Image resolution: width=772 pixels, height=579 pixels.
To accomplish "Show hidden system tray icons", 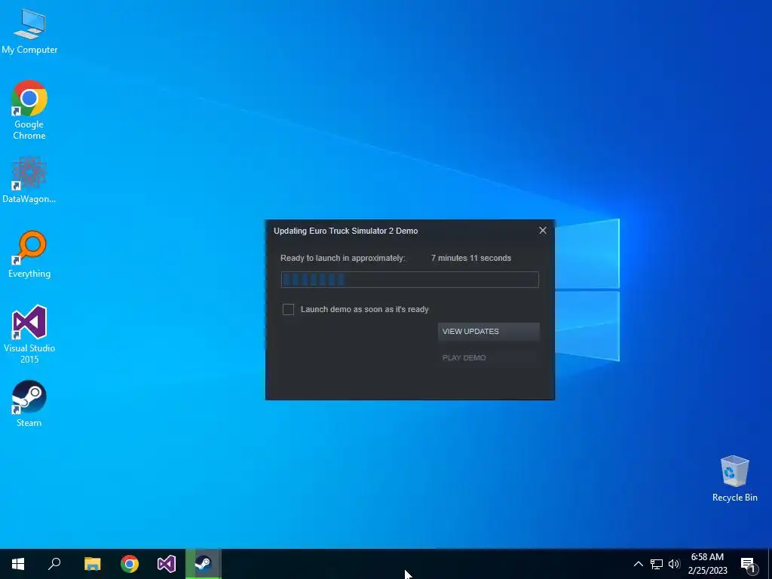I will pos(638,564).
